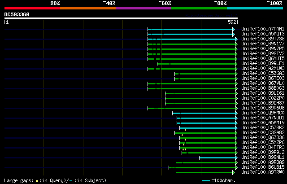Select the UniRef100_C5Z6A3 label
287x184 pixels.
263,74
